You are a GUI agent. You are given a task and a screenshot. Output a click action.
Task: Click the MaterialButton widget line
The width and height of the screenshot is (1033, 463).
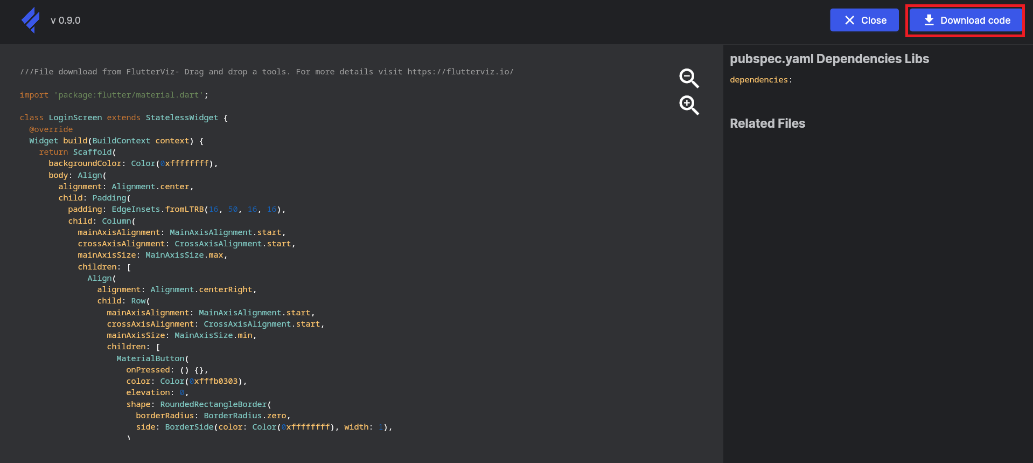(x=152, y=358)
